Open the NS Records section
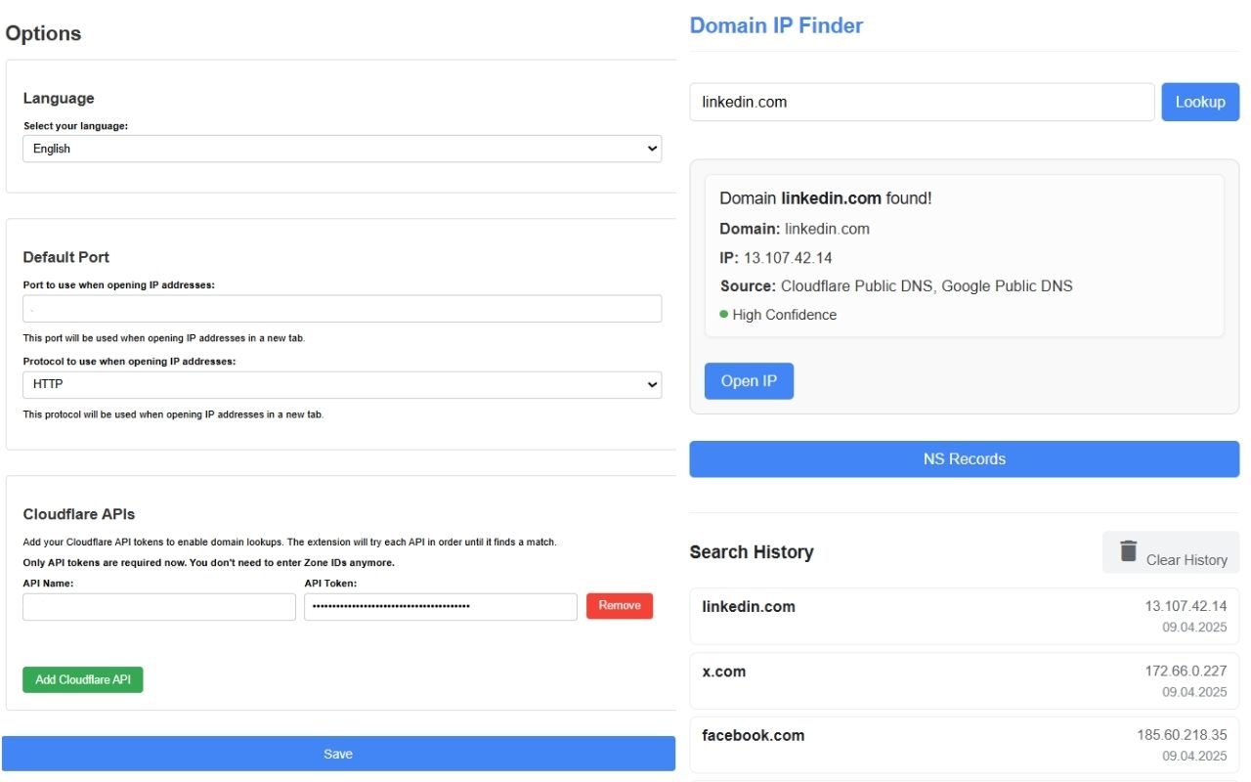Image resolution: width=1251 pixels, height=782 pixels. 964,459
